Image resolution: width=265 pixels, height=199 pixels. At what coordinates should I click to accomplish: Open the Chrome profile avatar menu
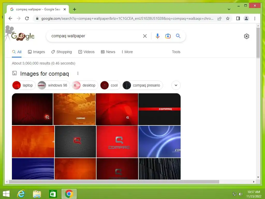[246, 18]
